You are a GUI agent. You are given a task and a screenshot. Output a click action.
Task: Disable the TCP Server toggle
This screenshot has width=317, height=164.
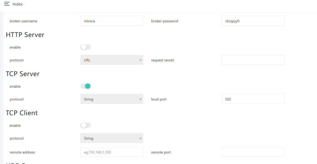pos(86,86)
